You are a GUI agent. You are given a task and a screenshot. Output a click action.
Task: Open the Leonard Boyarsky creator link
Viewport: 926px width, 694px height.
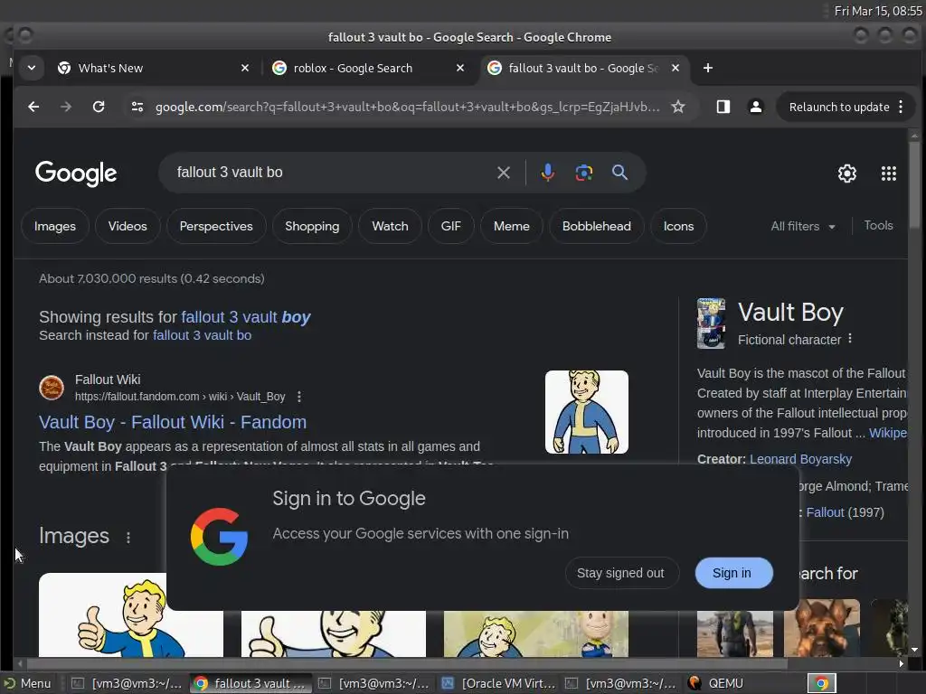coord(800,459)
